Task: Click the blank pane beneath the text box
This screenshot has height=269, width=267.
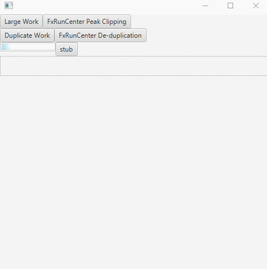Action: coord(133,172)
